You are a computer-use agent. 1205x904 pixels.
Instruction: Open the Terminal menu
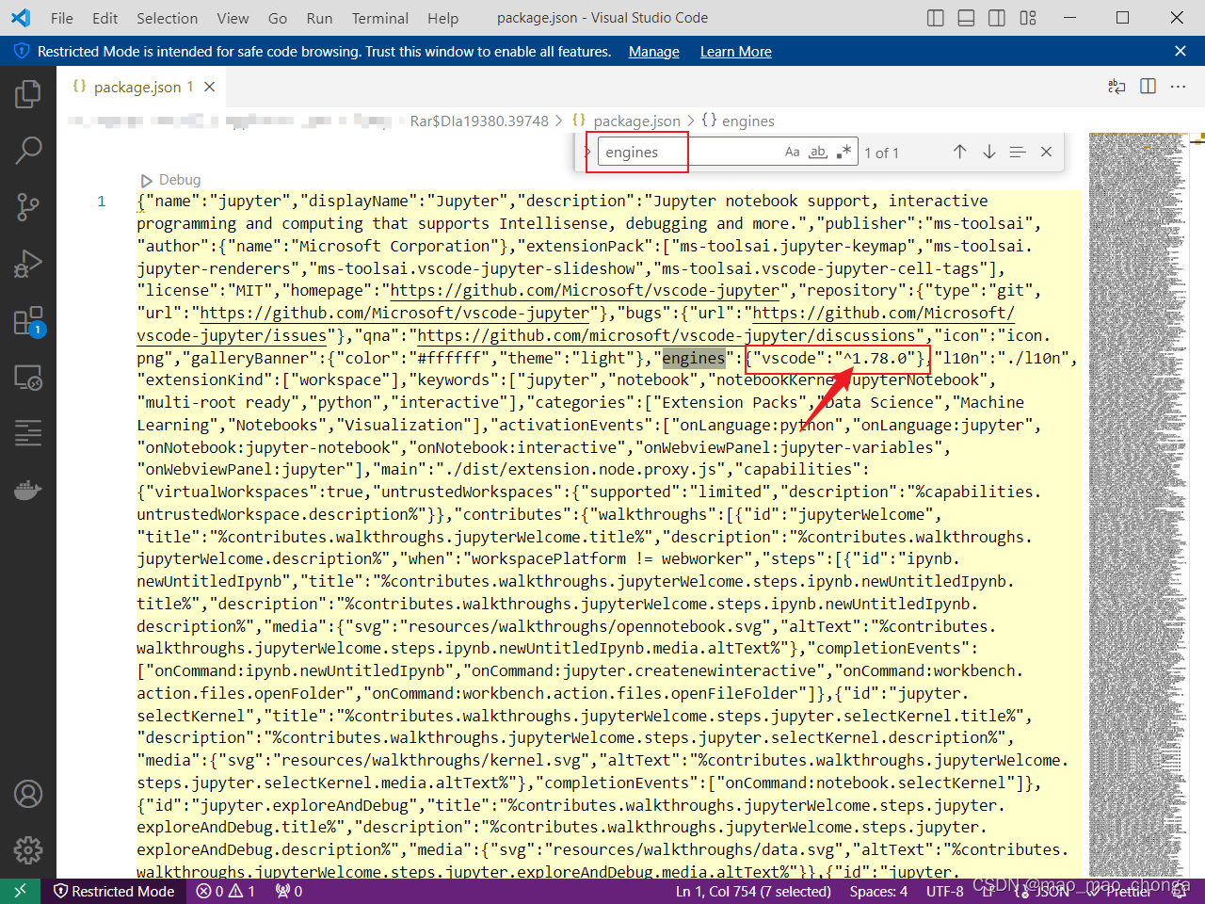tap(380, 18)
